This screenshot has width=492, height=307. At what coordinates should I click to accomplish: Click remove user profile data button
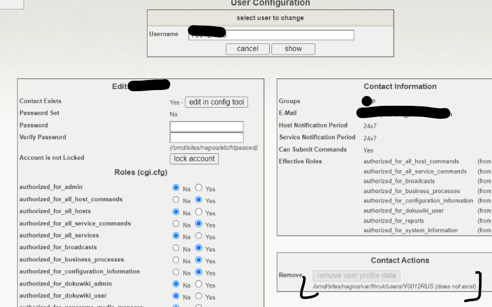pos(357,276)
